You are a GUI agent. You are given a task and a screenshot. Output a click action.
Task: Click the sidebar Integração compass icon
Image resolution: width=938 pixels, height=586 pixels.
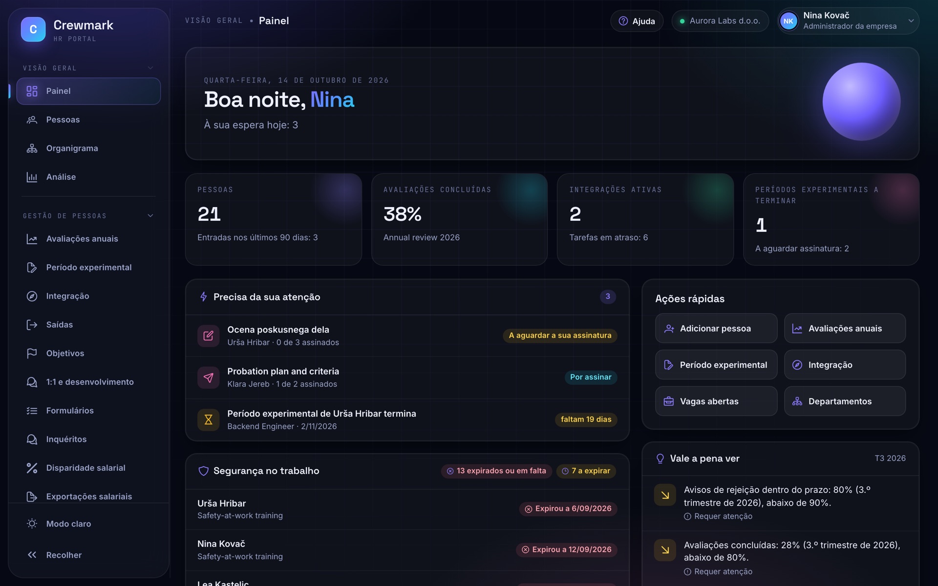pyautogui.click(x=32, y=296)
